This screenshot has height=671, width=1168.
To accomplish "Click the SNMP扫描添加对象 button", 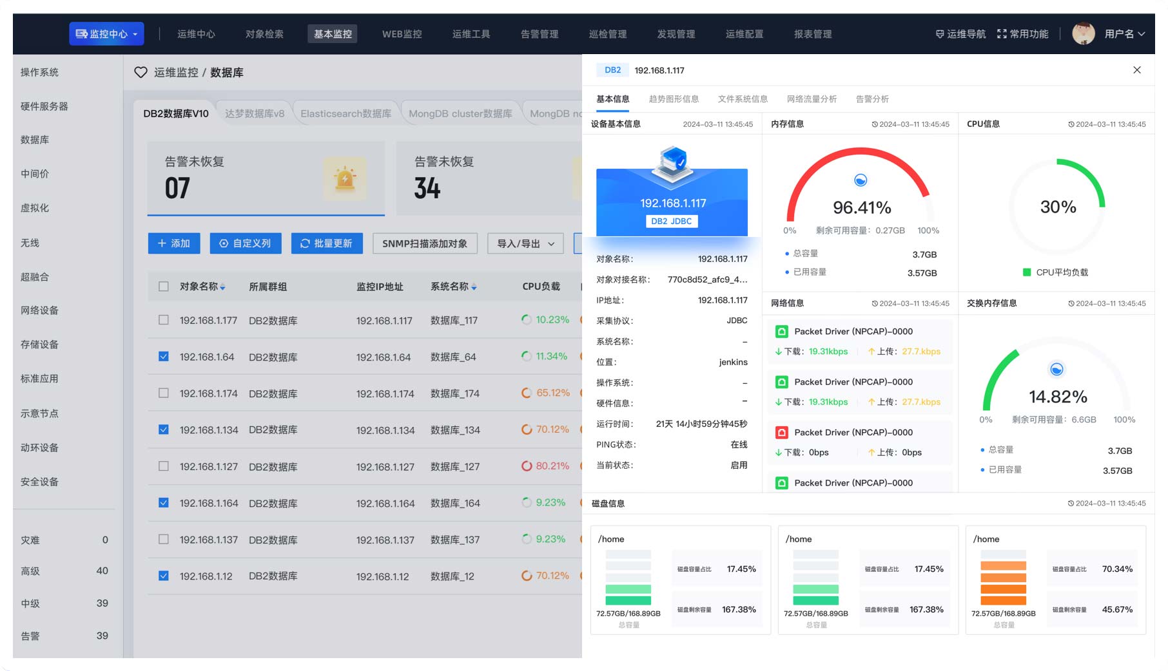I will point(425,243).
